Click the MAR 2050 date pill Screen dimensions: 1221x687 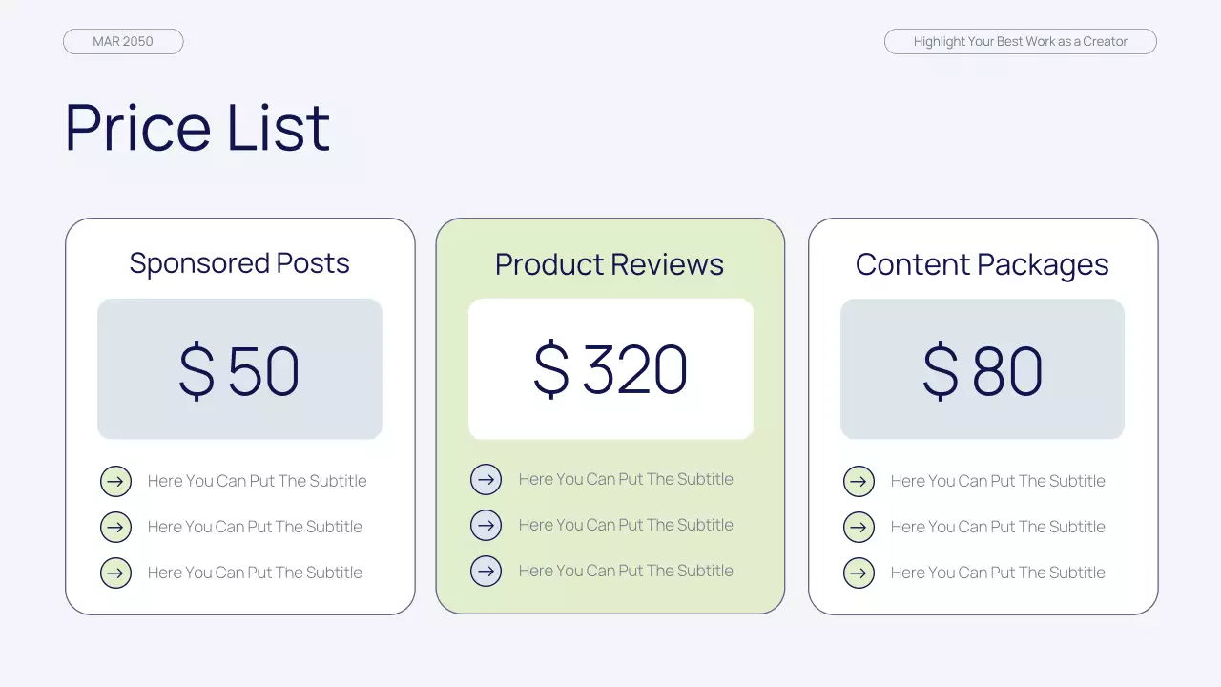[x=123, y=41]
